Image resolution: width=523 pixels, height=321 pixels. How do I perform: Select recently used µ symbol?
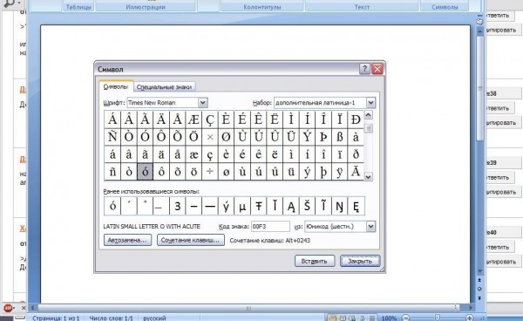pyautogui.click(x=242, y=206)
